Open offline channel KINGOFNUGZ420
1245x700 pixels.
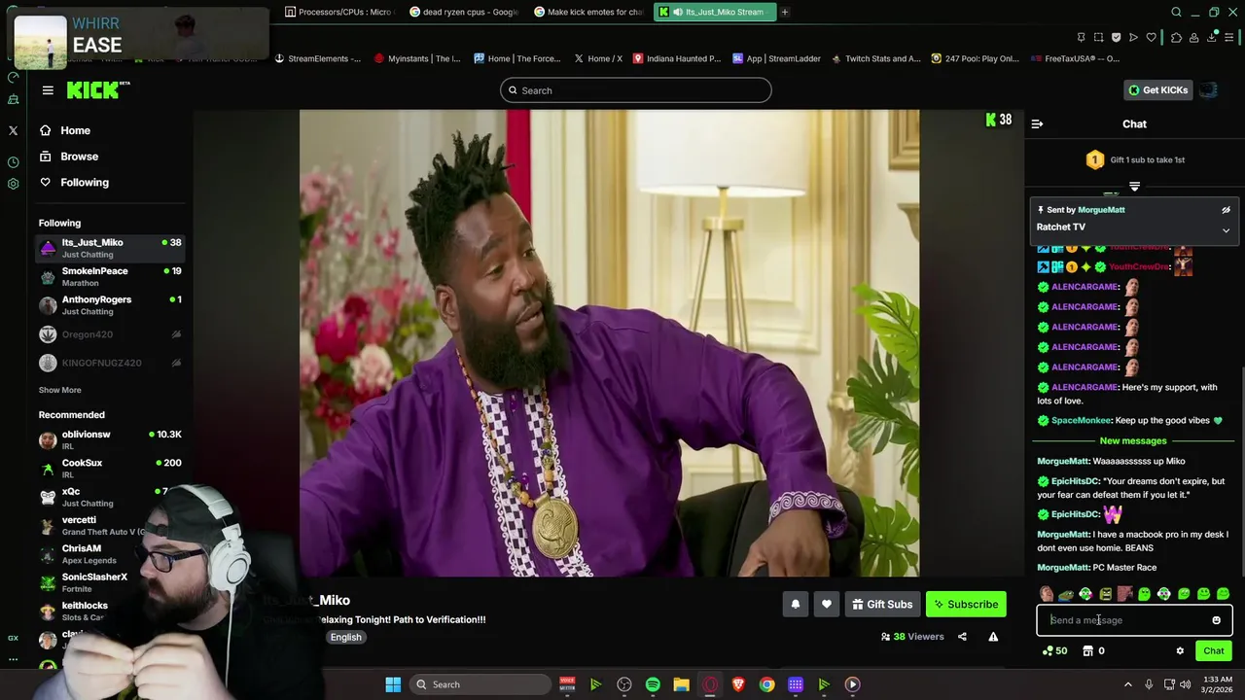tap(110, 363)
